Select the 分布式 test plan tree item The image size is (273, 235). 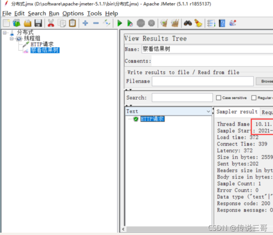point(25,32)
